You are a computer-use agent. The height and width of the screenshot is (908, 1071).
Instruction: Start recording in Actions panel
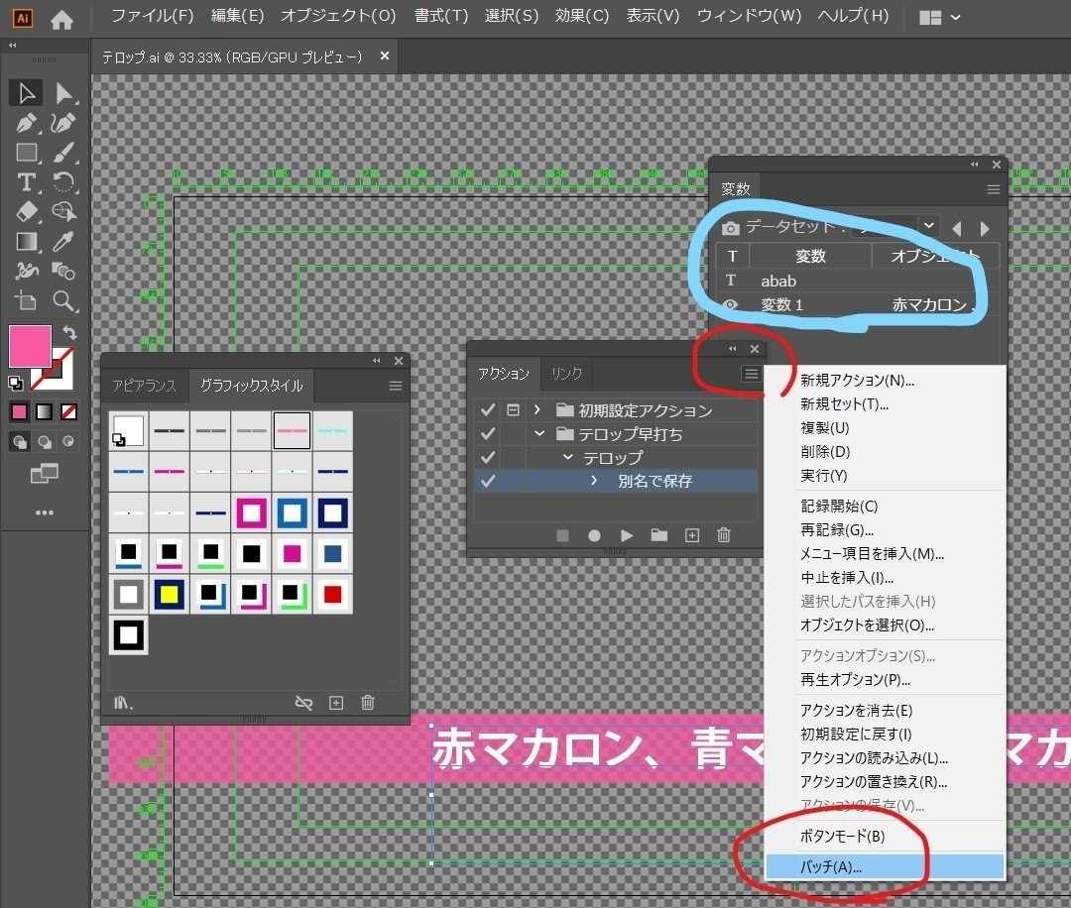pos(594,536)
